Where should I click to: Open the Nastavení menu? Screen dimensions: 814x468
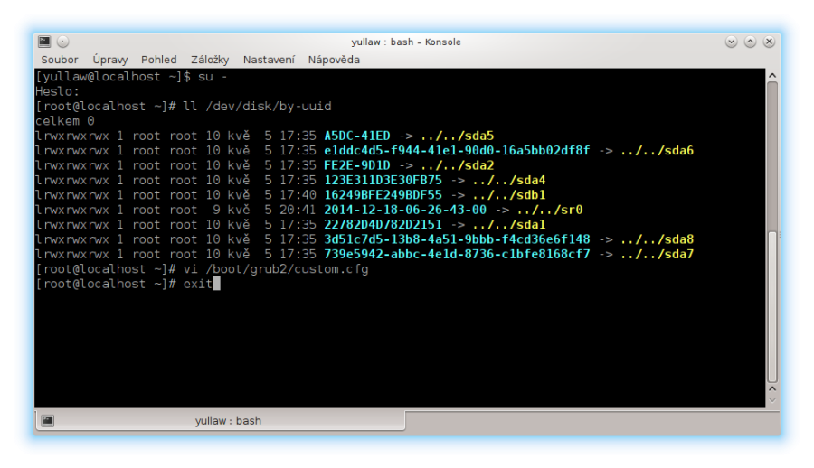[x=269, y=60]
